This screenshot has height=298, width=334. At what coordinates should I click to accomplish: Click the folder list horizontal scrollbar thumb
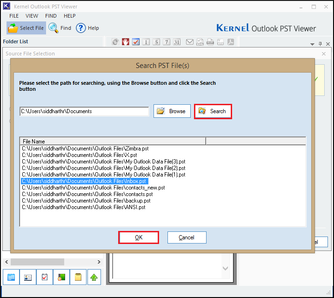[38, 262]
